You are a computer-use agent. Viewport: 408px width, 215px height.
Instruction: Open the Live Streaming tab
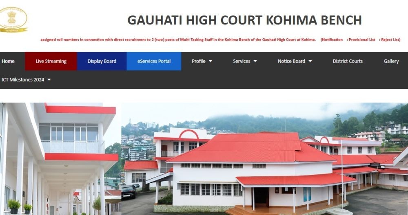(51, 61)
